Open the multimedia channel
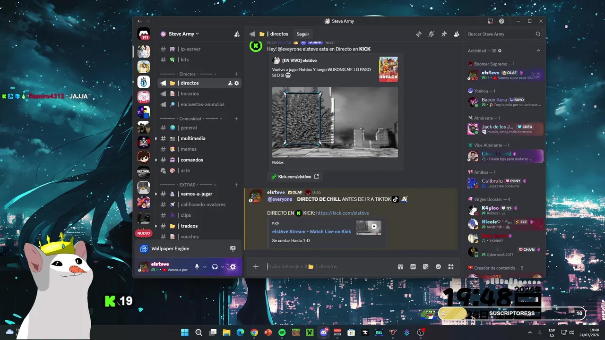Viewport: 605px width, 340px height. [199, 138]
